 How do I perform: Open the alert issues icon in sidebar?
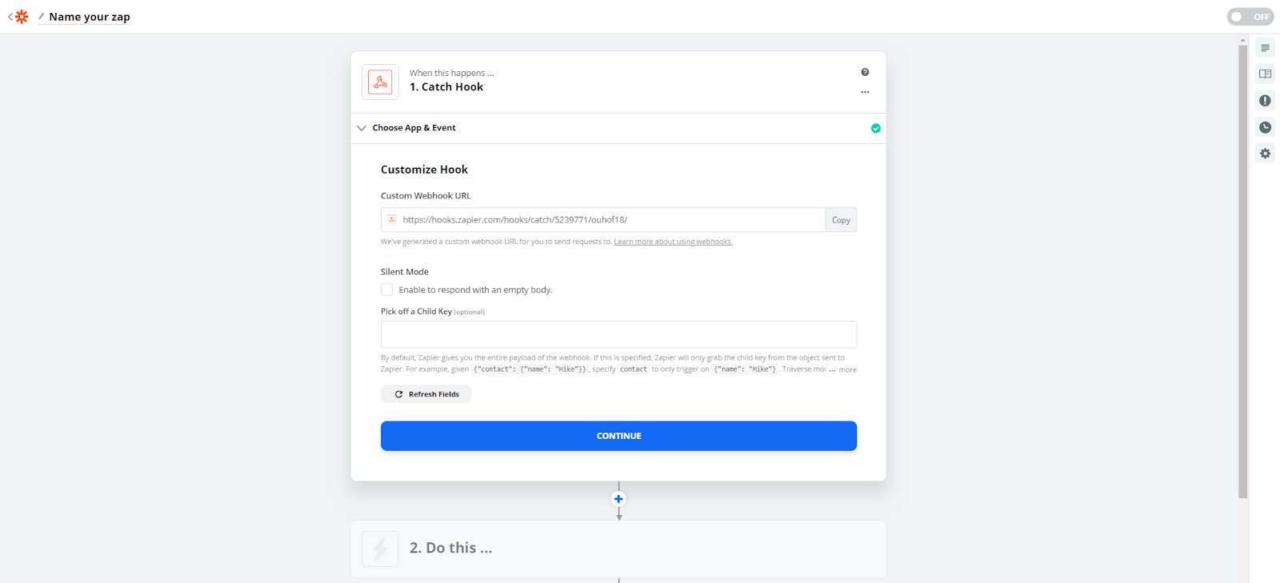click(x=1265, y=101)
